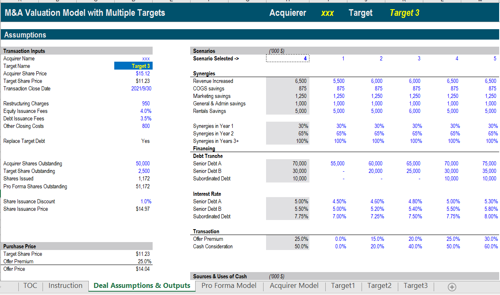Go to the Acquirer Model sheet
This screenshot has height=295, width=500.
pyautogui.click(x=294, y=286)
